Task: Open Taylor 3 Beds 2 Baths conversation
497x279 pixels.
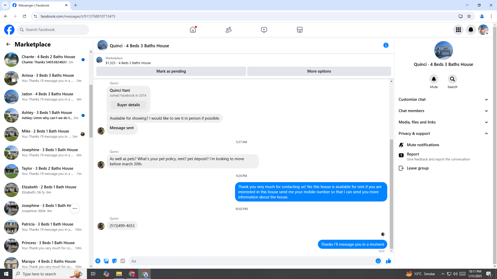Action: click(45, 171)
